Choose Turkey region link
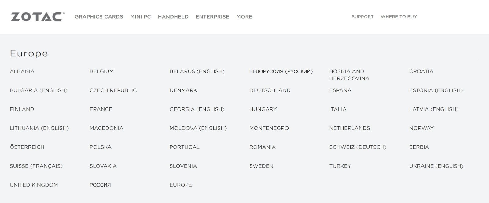The image size is (489, 203). click(340, 166)
